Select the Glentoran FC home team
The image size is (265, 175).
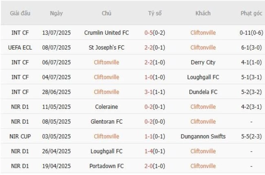106,122
